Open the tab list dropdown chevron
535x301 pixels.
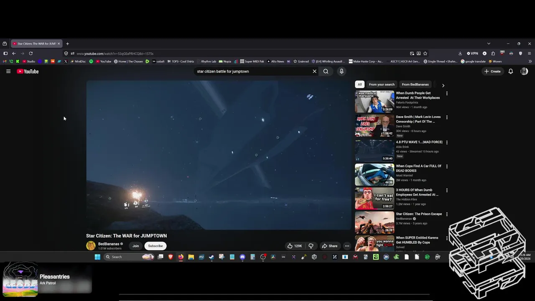[489, 43]
